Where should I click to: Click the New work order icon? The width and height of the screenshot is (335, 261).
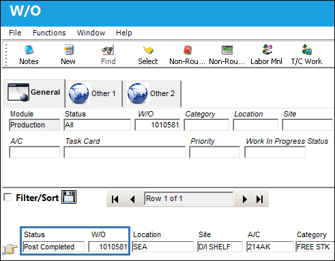point(68,50)
